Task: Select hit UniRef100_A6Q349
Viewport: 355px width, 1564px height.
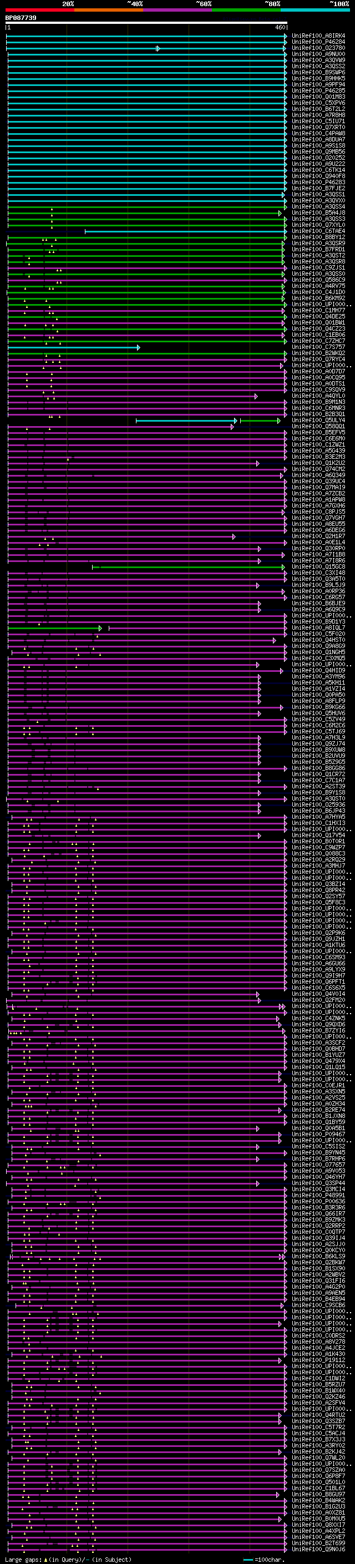Action: [318, 475]
